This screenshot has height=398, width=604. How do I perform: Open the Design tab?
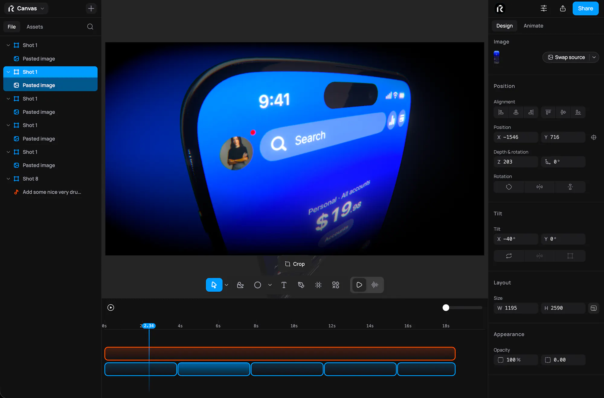pos(504,26)
